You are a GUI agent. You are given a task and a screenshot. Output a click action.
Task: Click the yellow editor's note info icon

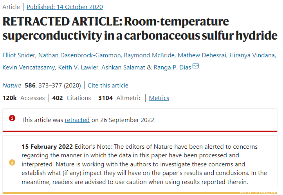click(x=12, y=162)
